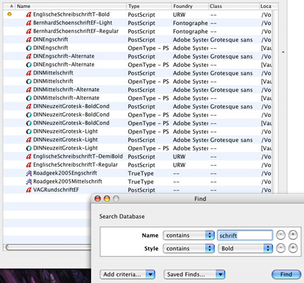Viewport: 304px width, 283px height.
Task: Open the Bold style value dropdown
Action: click(x=245, y=248)
